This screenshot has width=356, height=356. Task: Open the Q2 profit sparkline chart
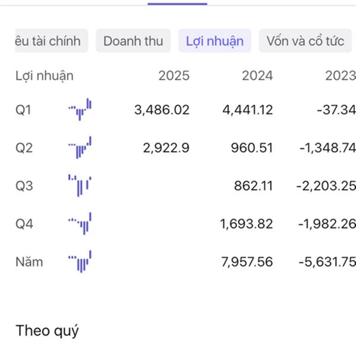point(80,147)
